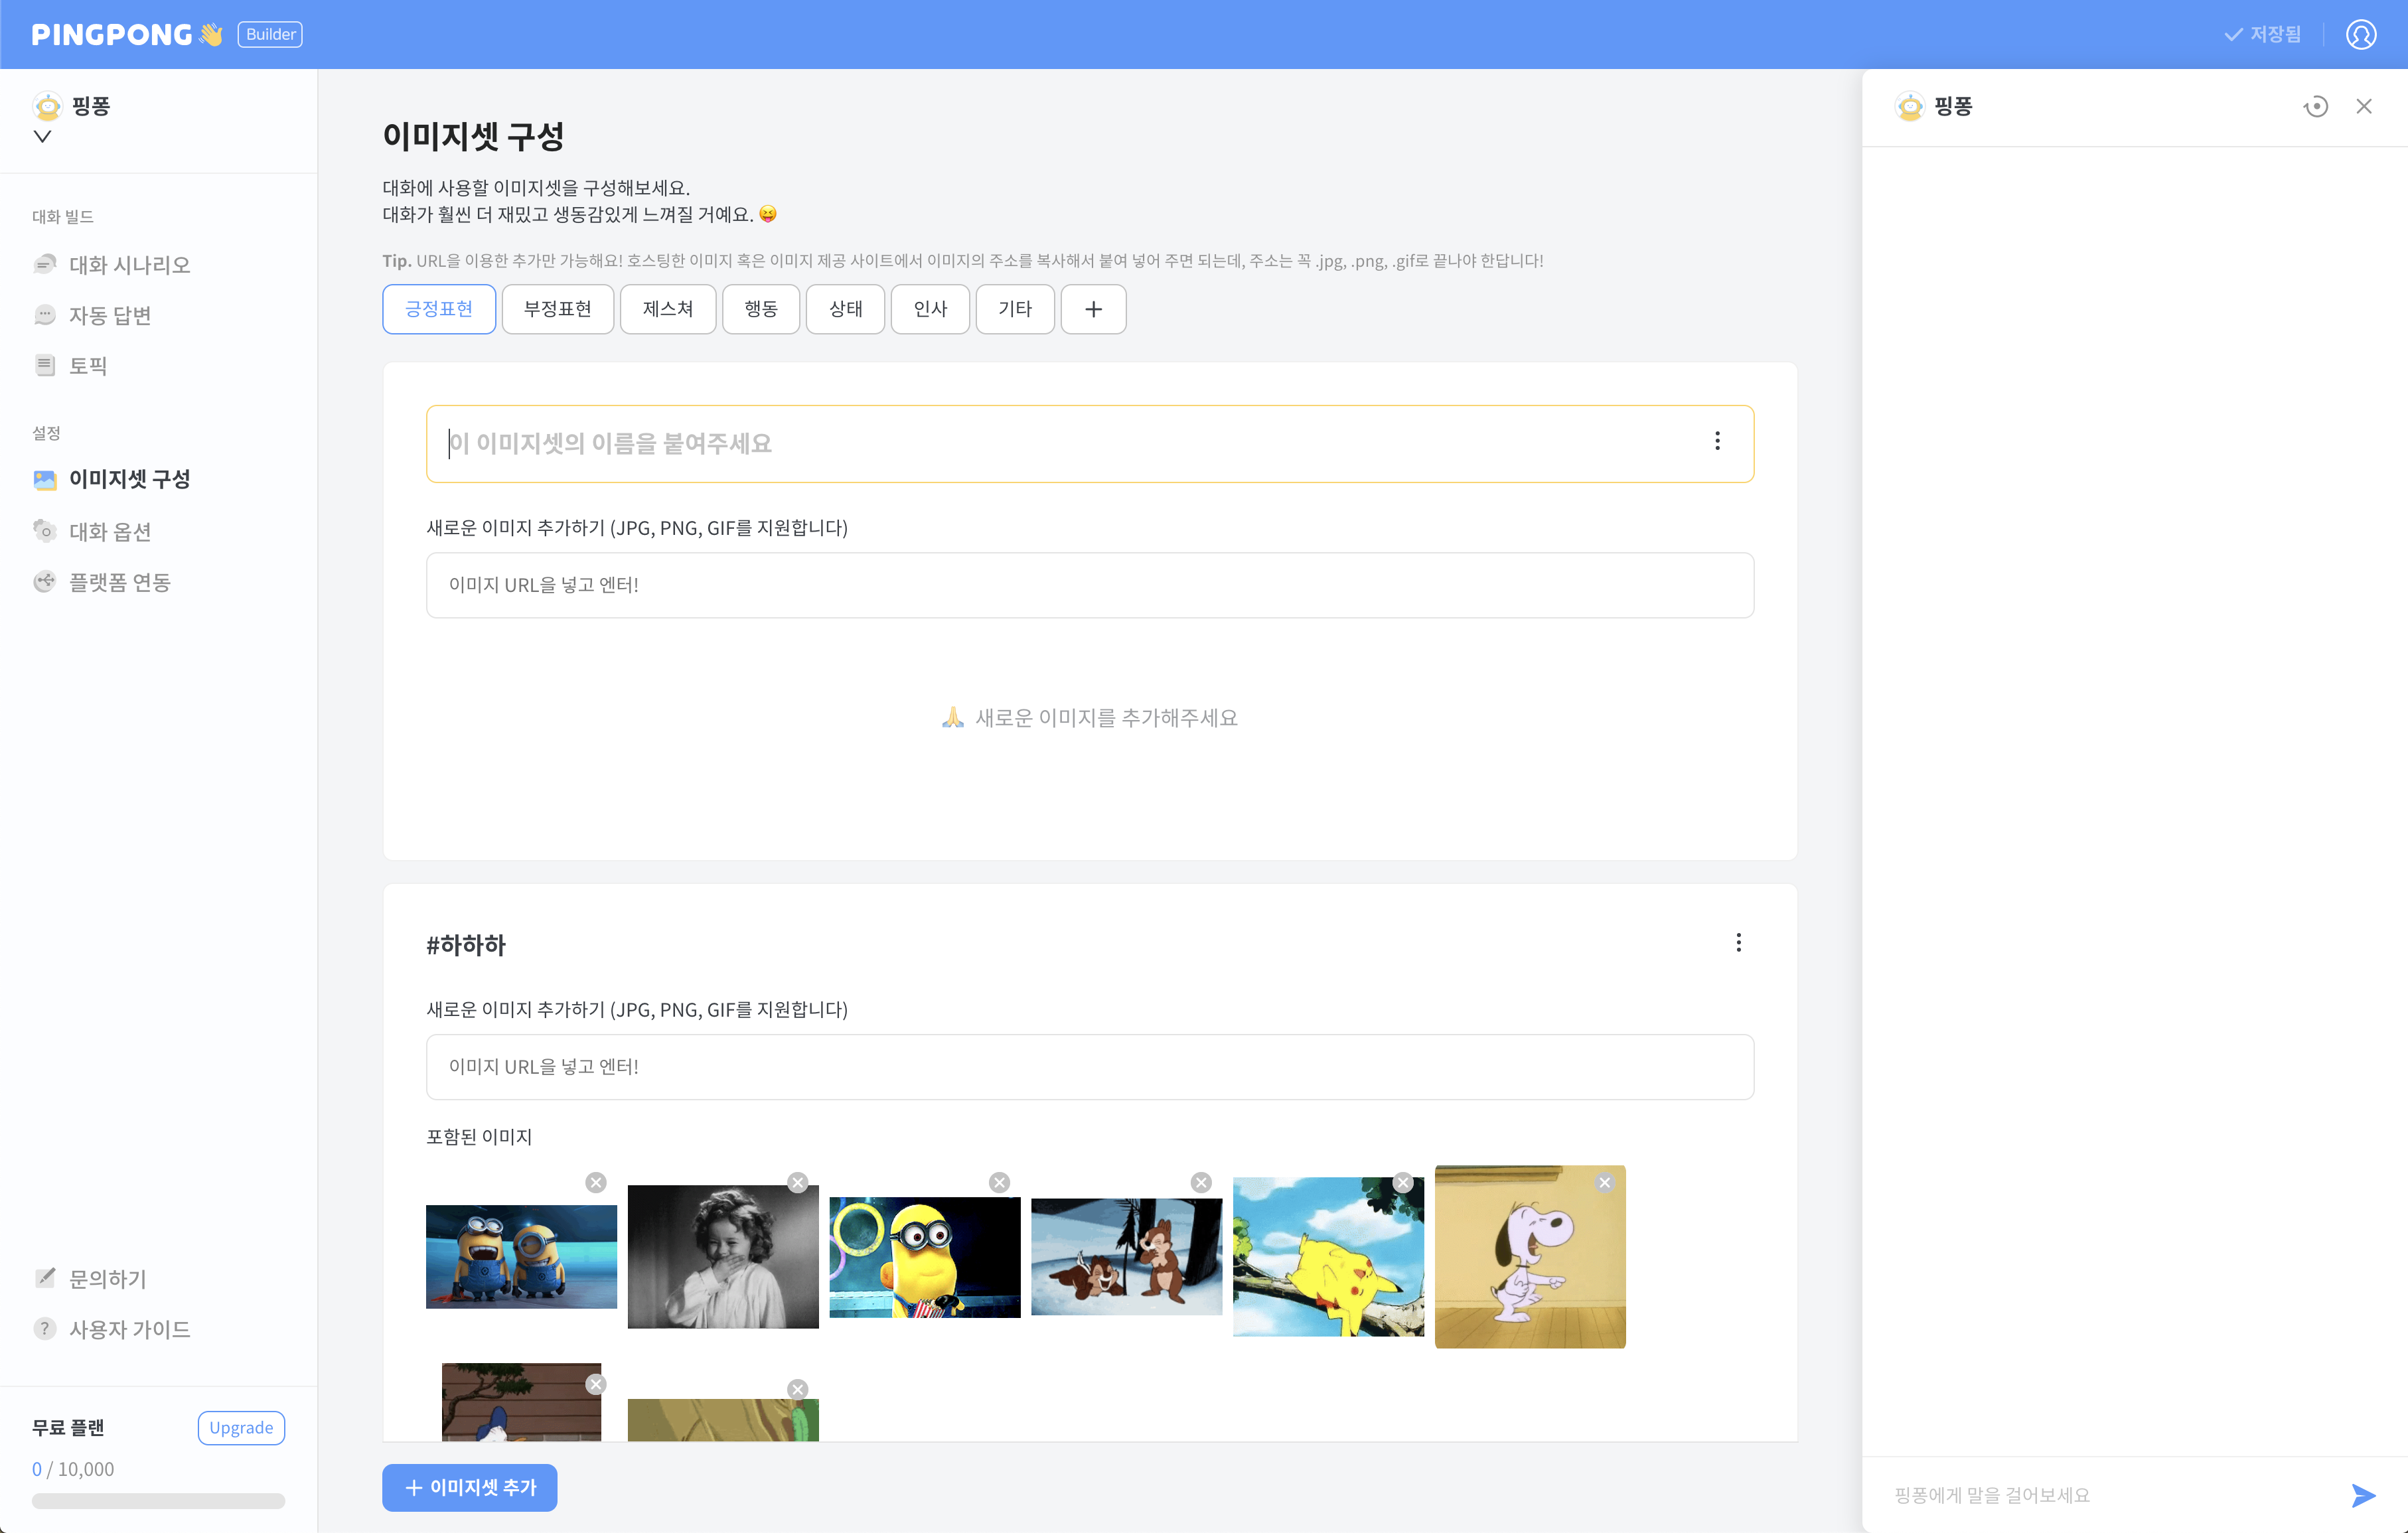The height and width of the screenshot is (1533, 2408).
Task: Remove the Donald Duck image in second row
Action: click(596, 1384)
